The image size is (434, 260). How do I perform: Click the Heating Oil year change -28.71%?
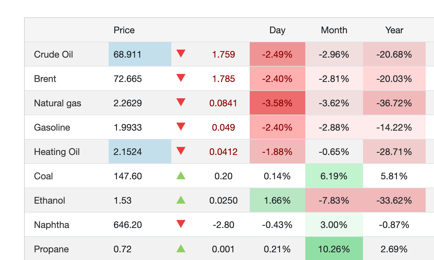[x=394, y=152]
